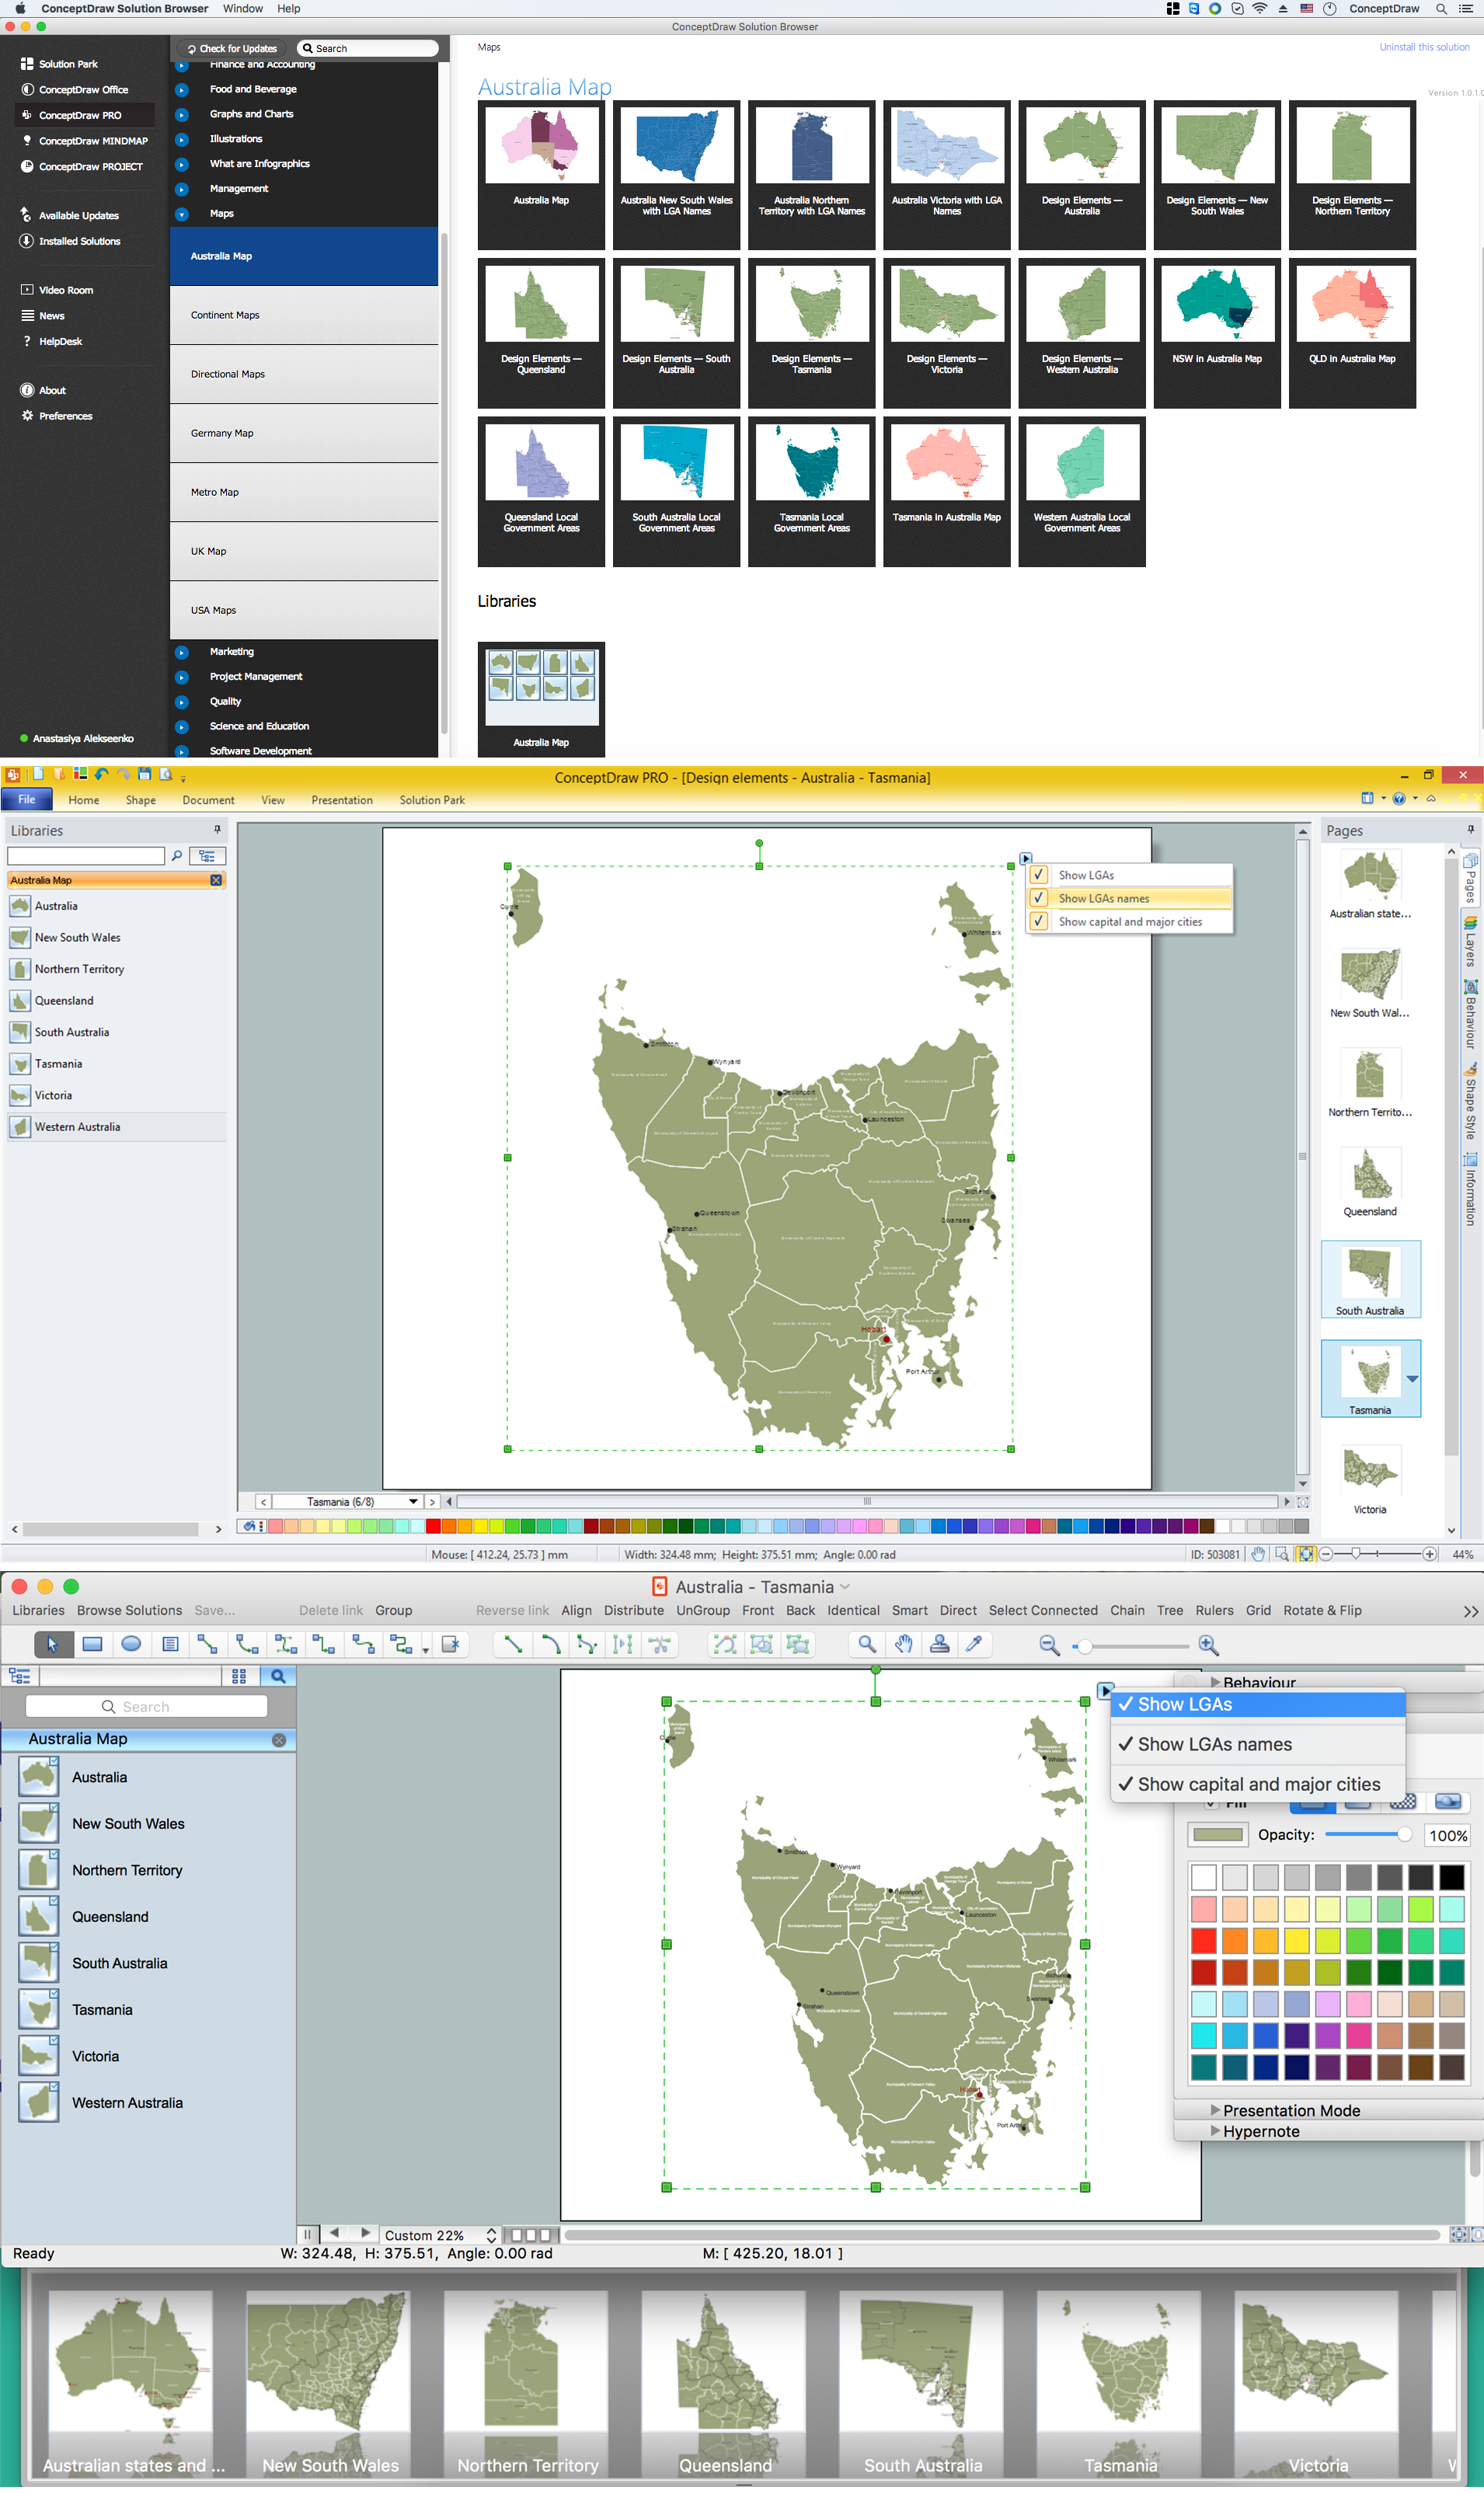Toggle Show LGAs in Mac action menu
Image resolution: width=1484 pixels, height=2494 pixels.
click(1259, 1704)
